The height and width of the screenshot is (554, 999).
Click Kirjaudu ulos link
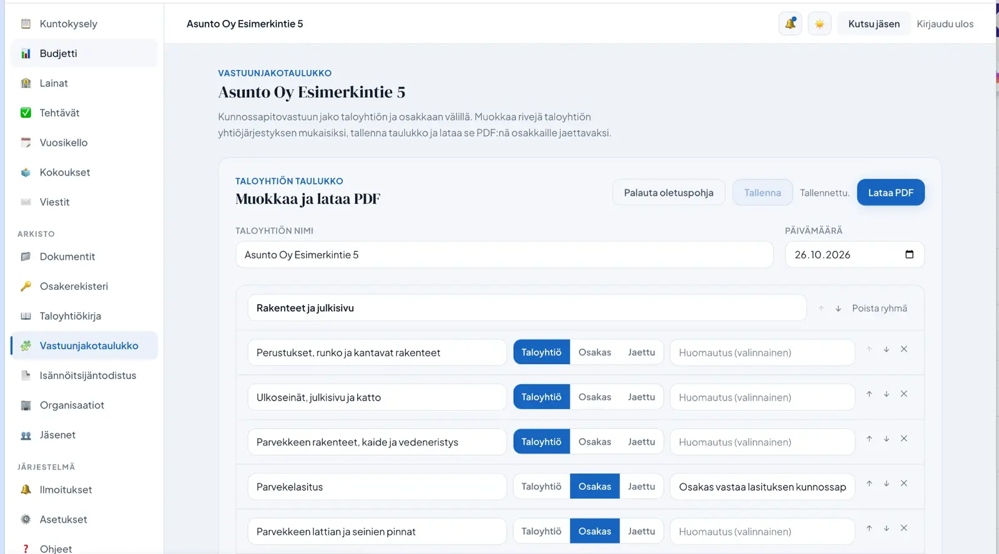945,24
